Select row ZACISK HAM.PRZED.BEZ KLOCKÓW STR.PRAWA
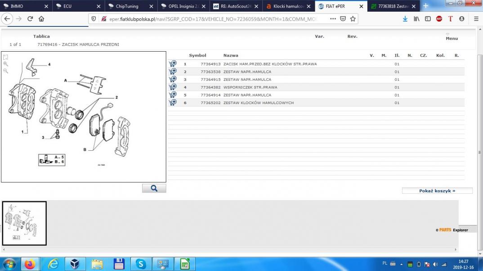 316,64
